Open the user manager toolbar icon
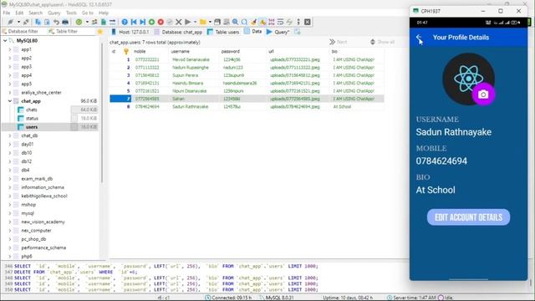Screen dimensions: 535x301 click(x=94, y=22)
